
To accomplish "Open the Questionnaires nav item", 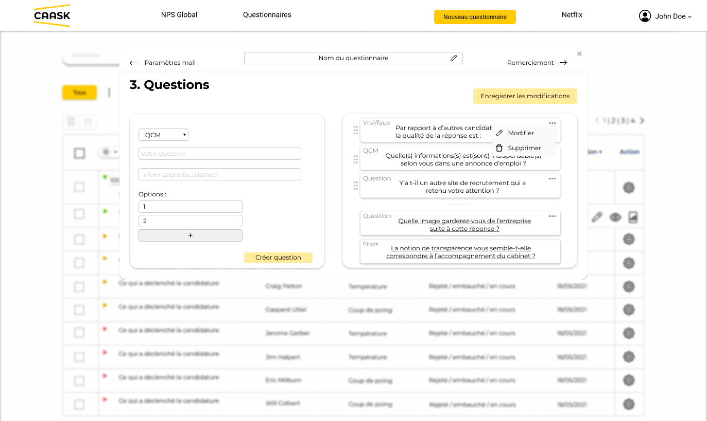I will (267, 15).
